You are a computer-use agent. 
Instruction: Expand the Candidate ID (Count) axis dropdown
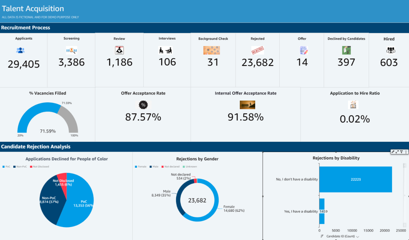tap(357, 236)
